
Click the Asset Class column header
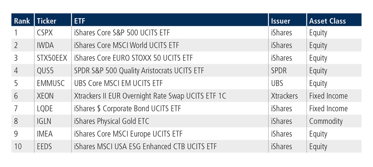[327, 21]
